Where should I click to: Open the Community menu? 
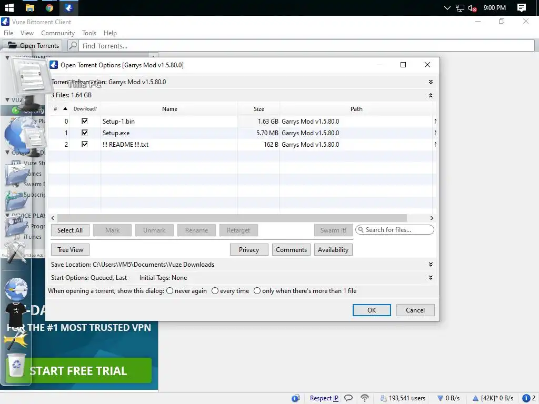pyautogui.click(x=58, y=33)
